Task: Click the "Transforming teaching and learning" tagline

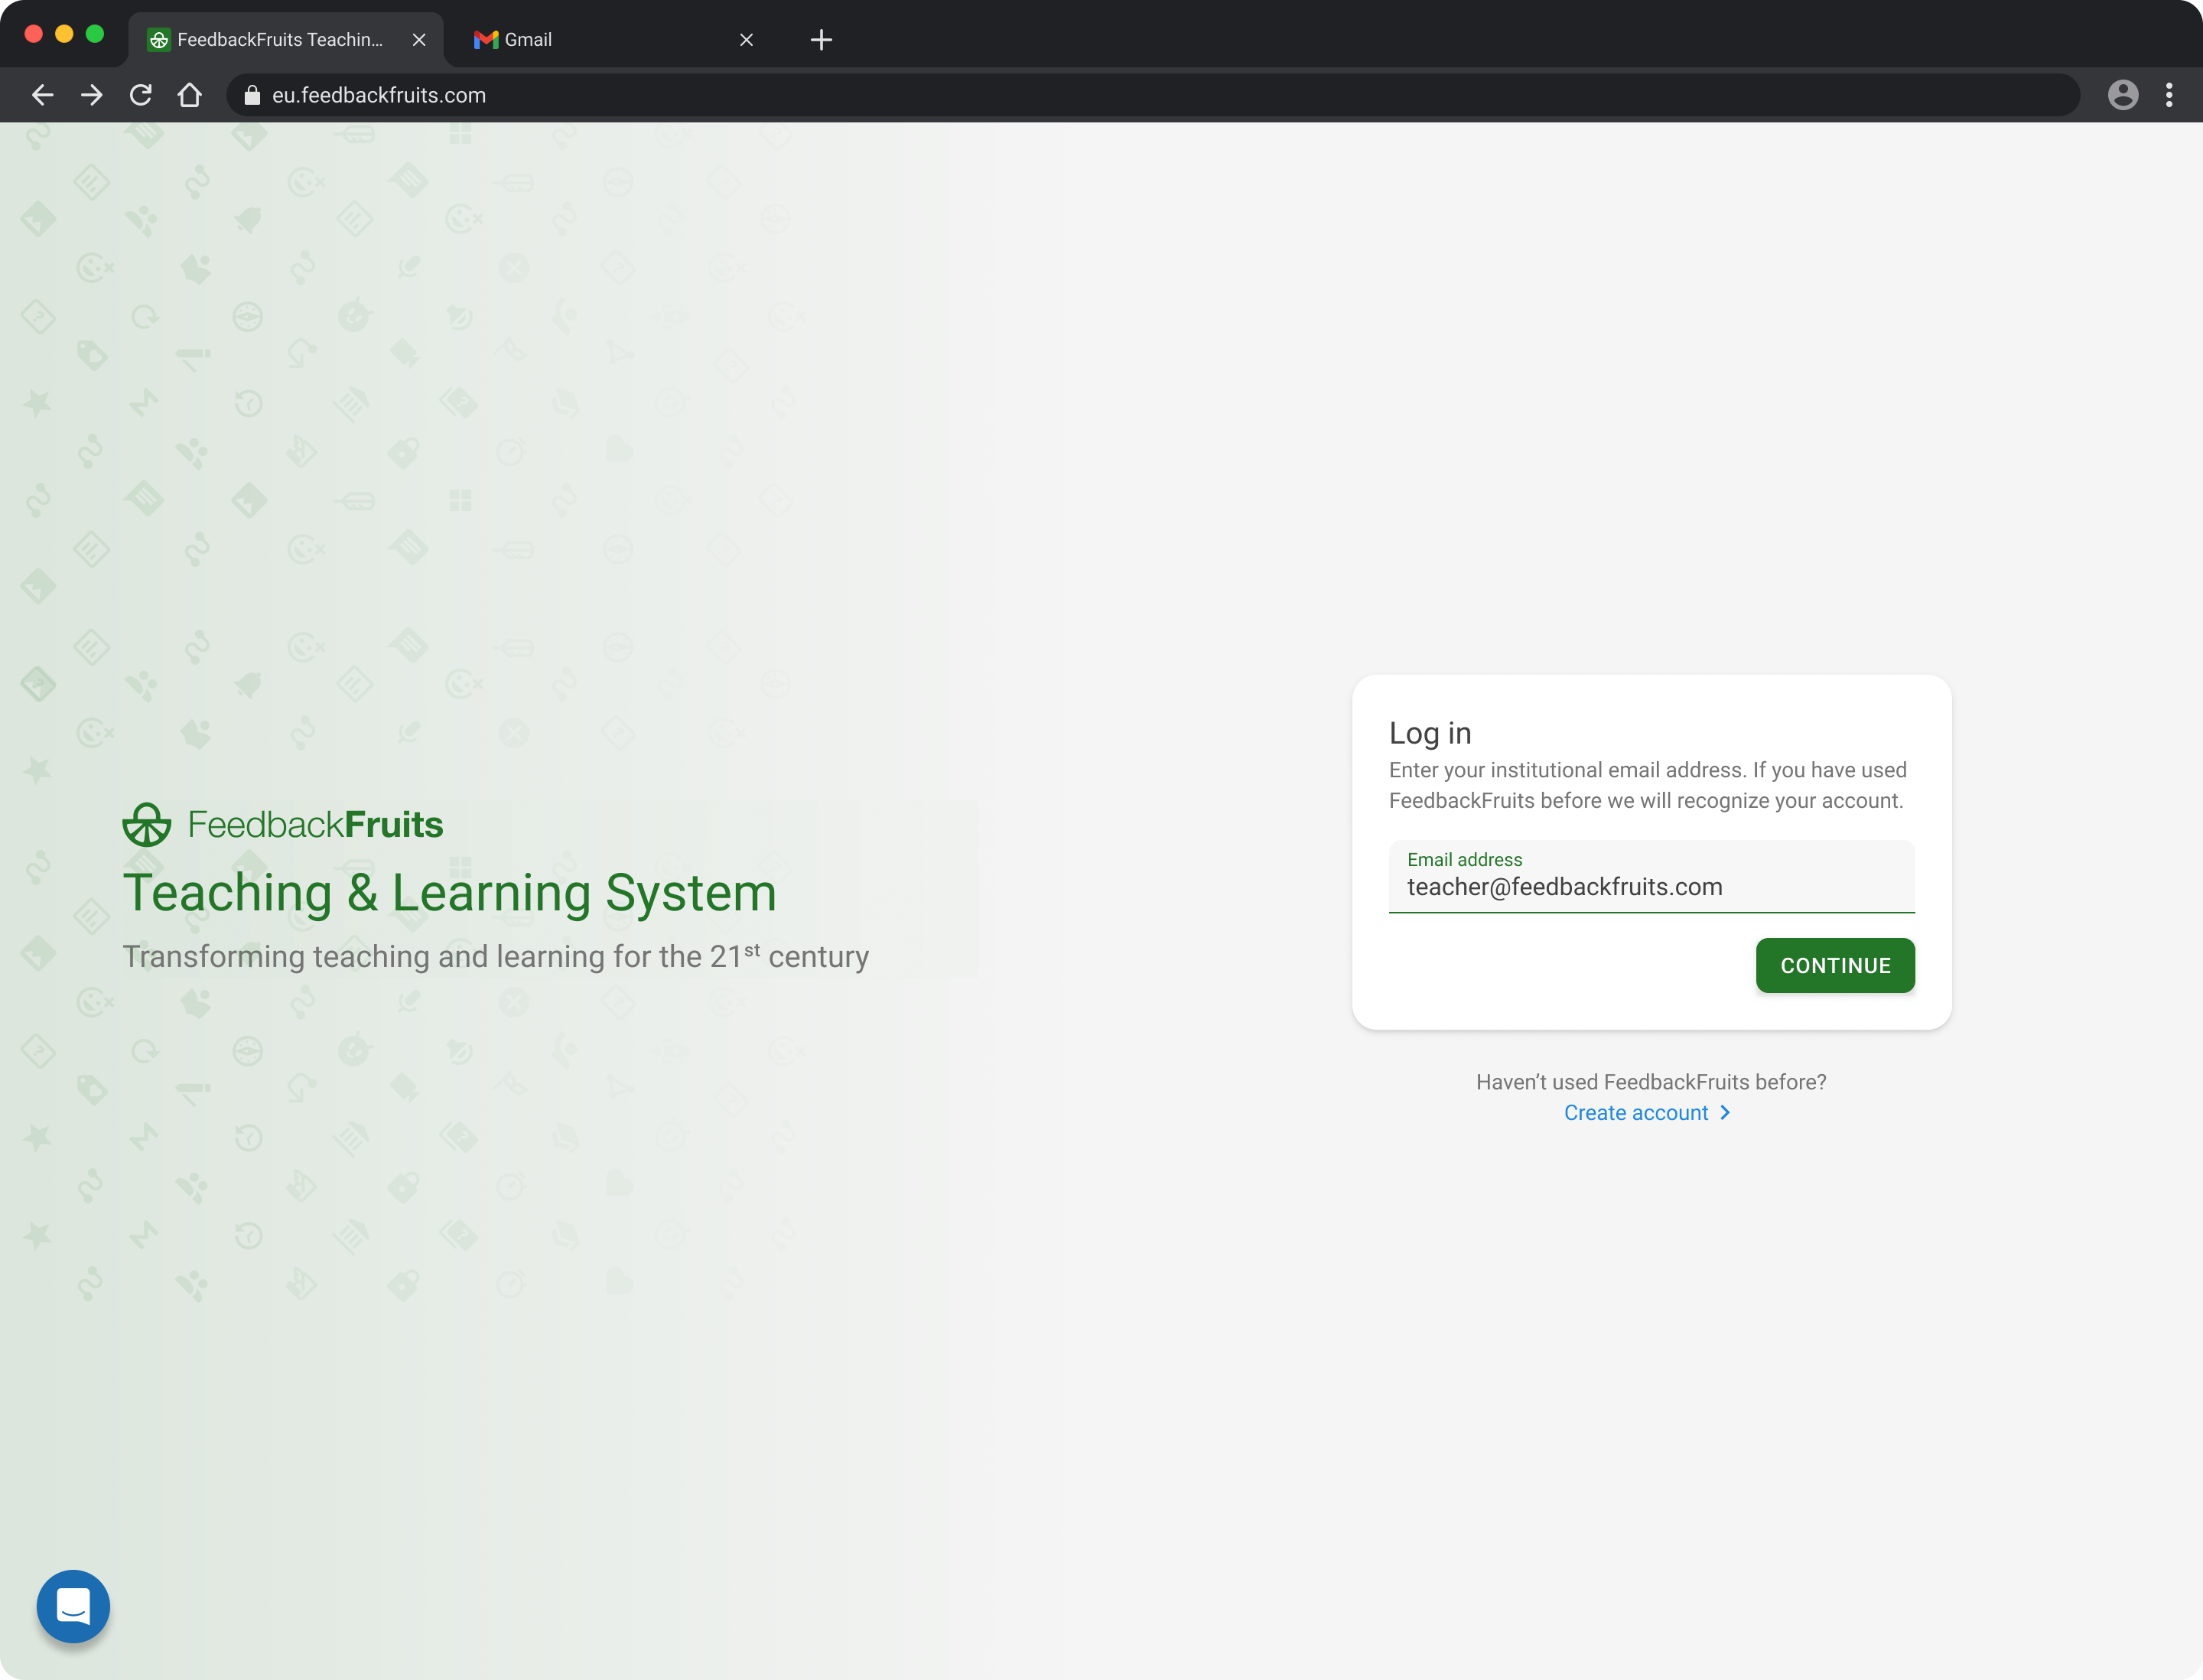Action: point(495,956)
